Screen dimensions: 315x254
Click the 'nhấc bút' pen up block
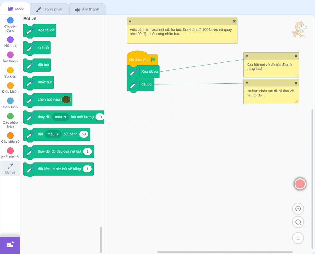[x=38, y=82]
